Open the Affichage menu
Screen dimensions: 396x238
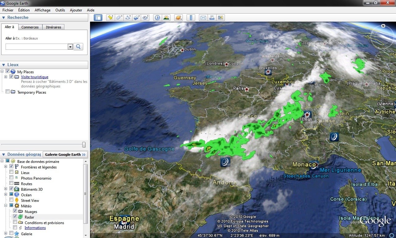click(x=42, y=10)
